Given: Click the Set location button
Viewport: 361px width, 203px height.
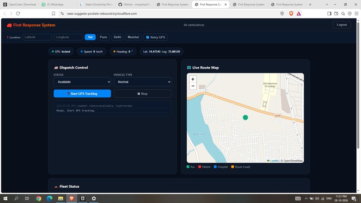Looking at the screenshot, I should (x=90, y=37).
